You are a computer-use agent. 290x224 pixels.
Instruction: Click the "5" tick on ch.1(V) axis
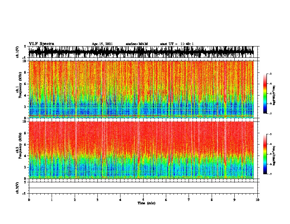pyautogui.click(x=25, y=46)
